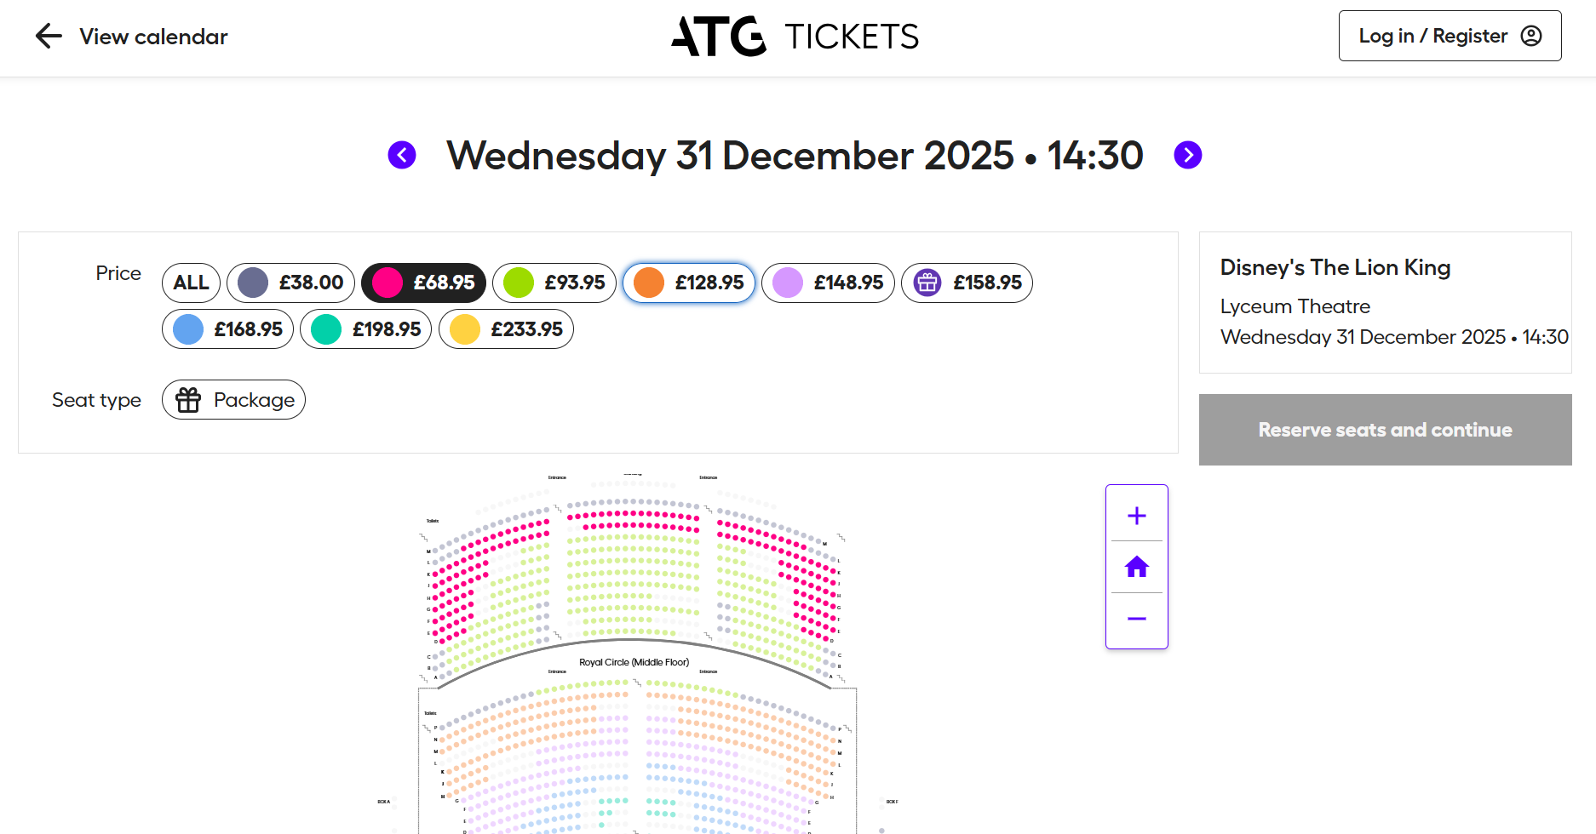Go to the next performance date
Image resolution: width=1596 pixels, height=834 pixels.
[1187, 155]
